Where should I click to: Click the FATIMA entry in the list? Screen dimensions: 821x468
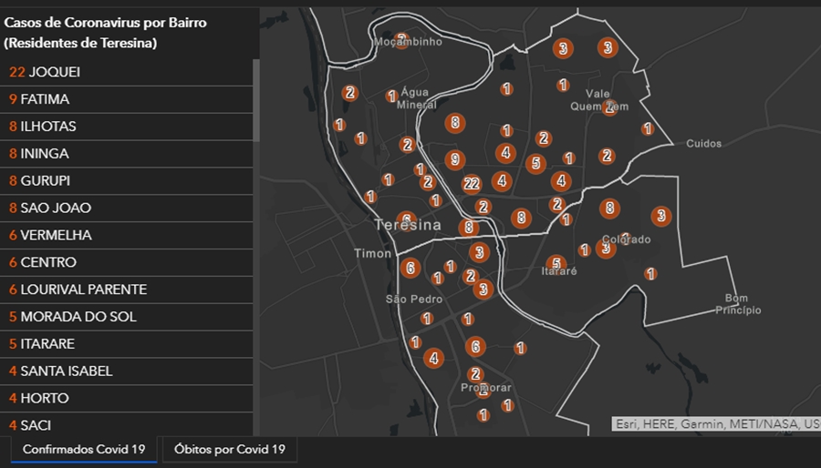tap(126, 99)
